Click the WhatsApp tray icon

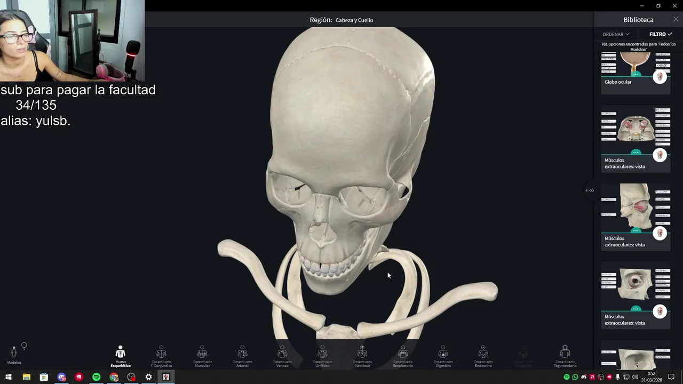(575, 377)
